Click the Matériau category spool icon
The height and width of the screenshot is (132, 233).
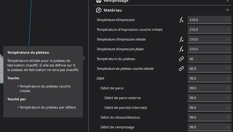[99, 10]
